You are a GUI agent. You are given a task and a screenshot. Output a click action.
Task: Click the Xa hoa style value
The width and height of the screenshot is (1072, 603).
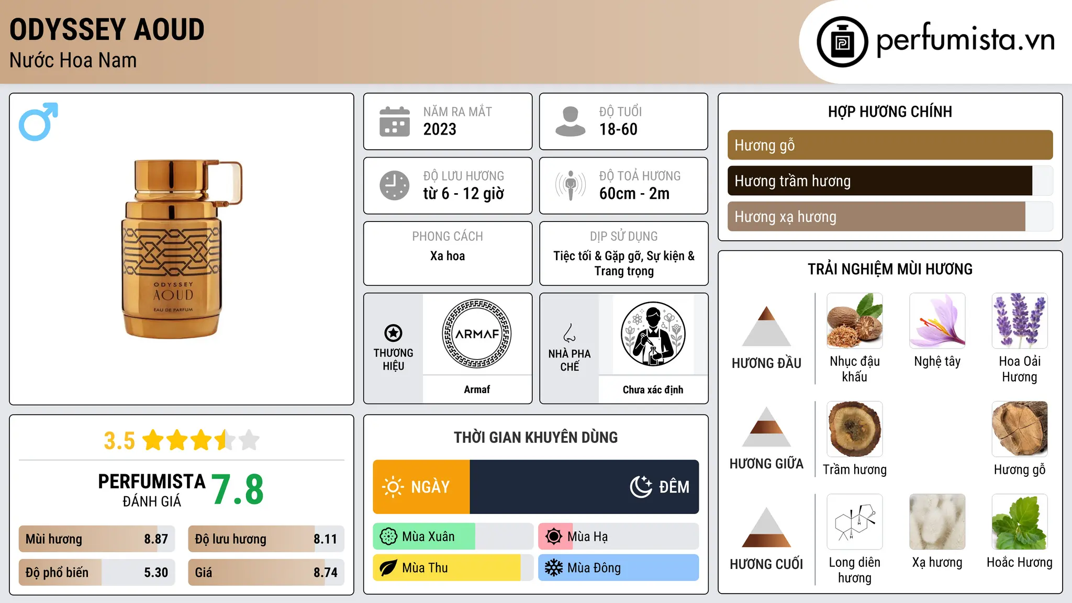click(448, 256)
